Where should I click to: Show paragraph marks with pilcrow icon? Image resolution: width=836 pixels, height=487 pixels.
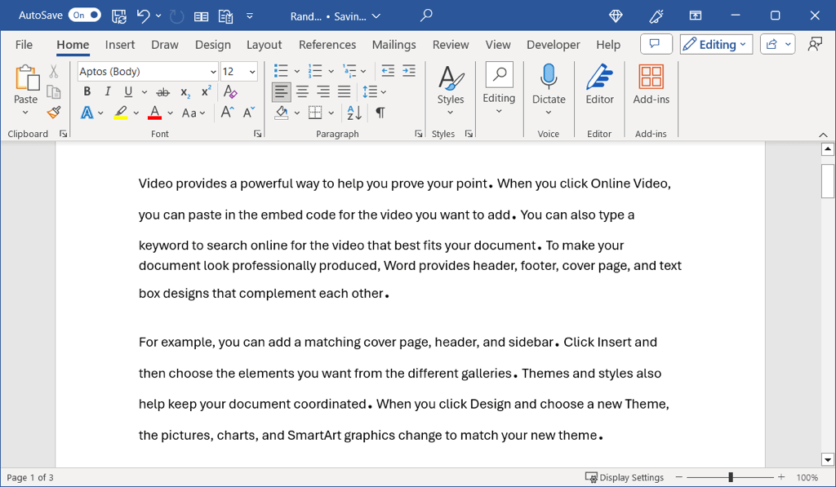point(380,113)
